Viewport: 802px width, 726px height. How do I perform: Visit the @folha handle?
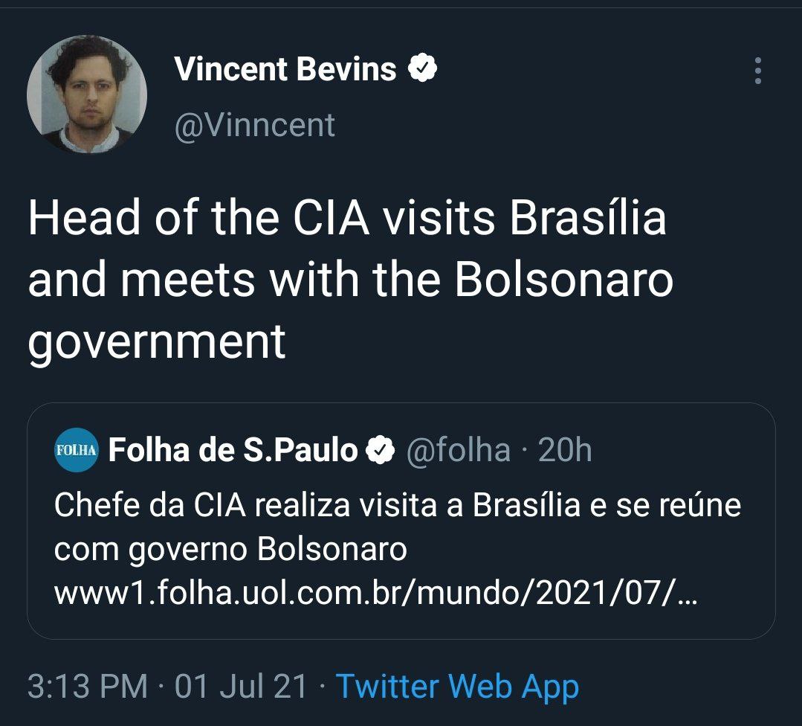coord(457,450)
